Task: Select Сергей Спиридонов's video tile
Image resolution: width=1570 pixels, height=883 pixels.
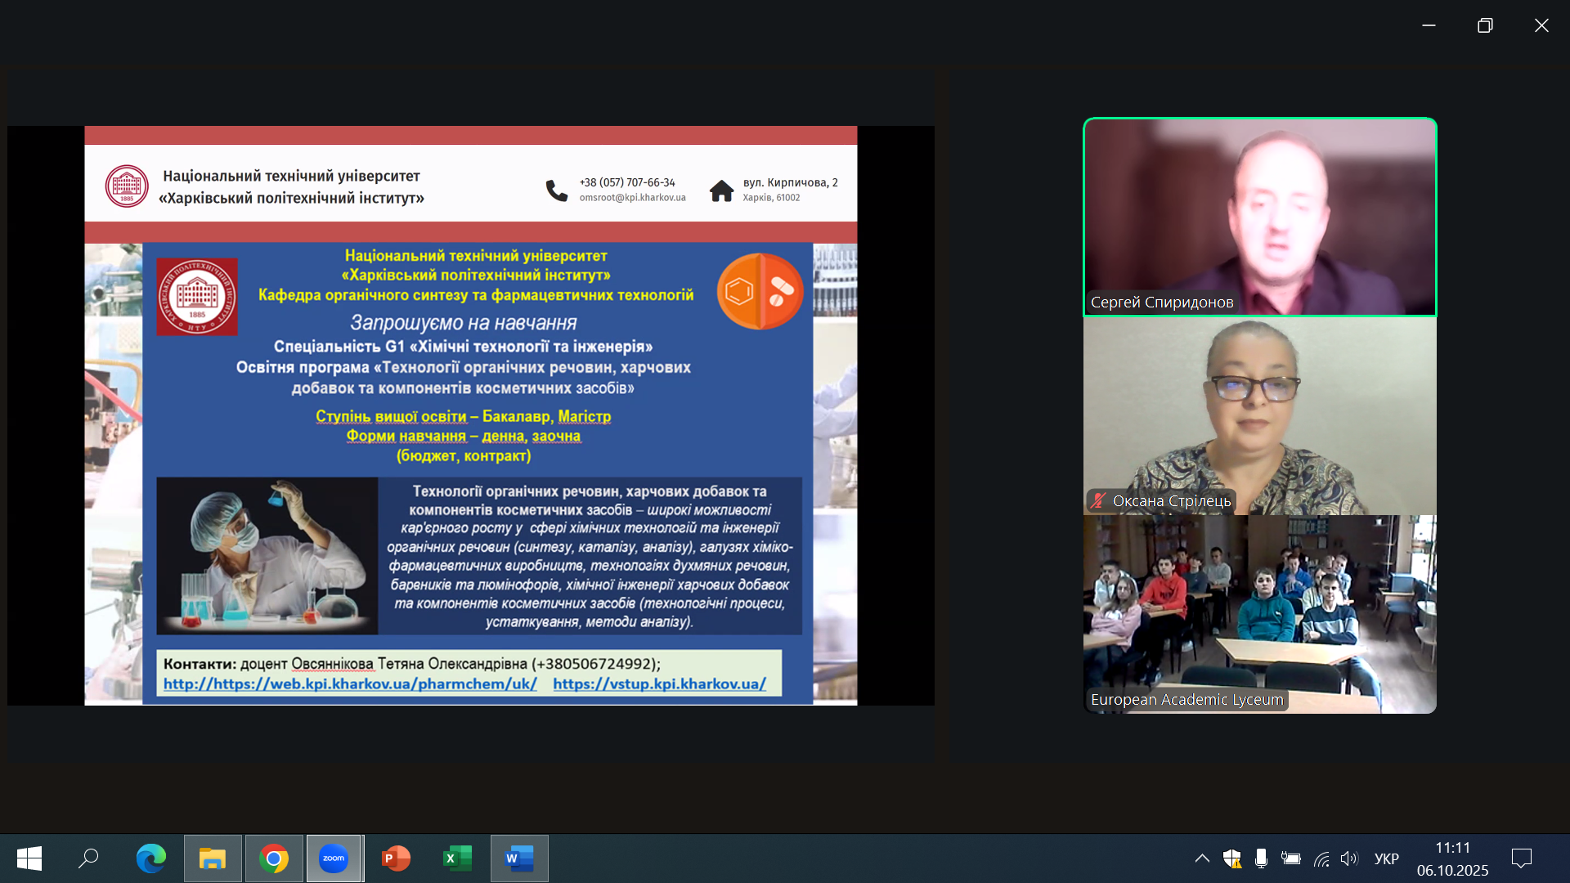Action: pos(1259,217)
